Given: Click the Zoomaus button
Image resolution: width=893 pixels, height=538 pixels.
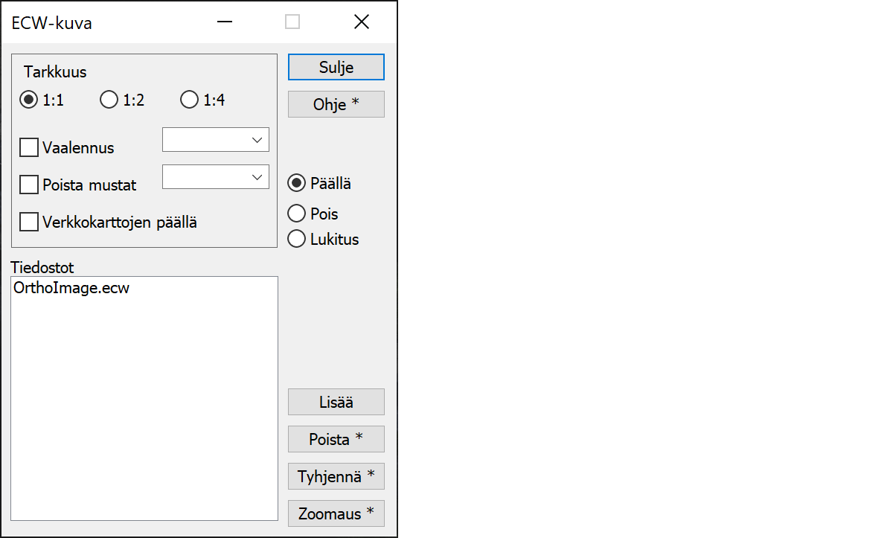Looking at the screenshot, I should [336, 513].
